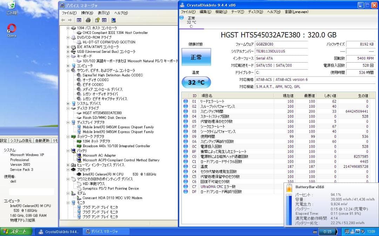Collapse the モニタ node in Device Manager
The image size is (379, 236).
click(67, 202)
